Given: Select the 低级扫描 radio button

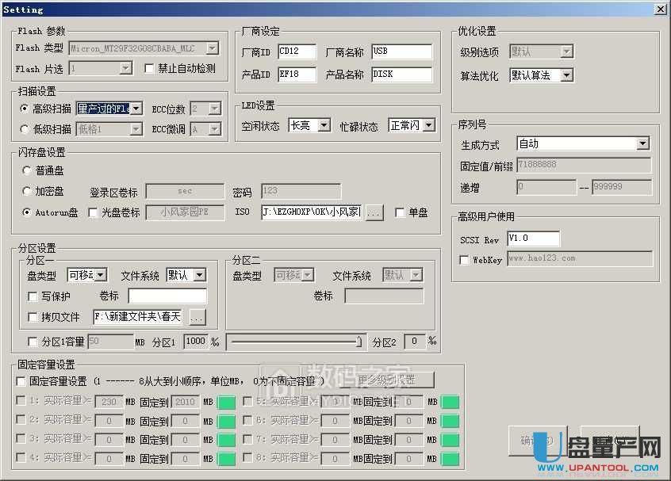Looking at the screenshot, I should click(x=26, y=128).
